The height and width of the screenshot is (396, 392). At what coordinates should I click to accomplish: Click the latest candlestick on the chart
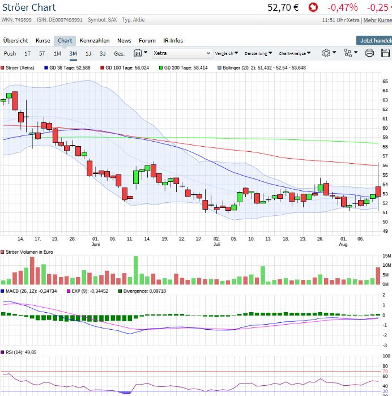(x=378, y=191)
